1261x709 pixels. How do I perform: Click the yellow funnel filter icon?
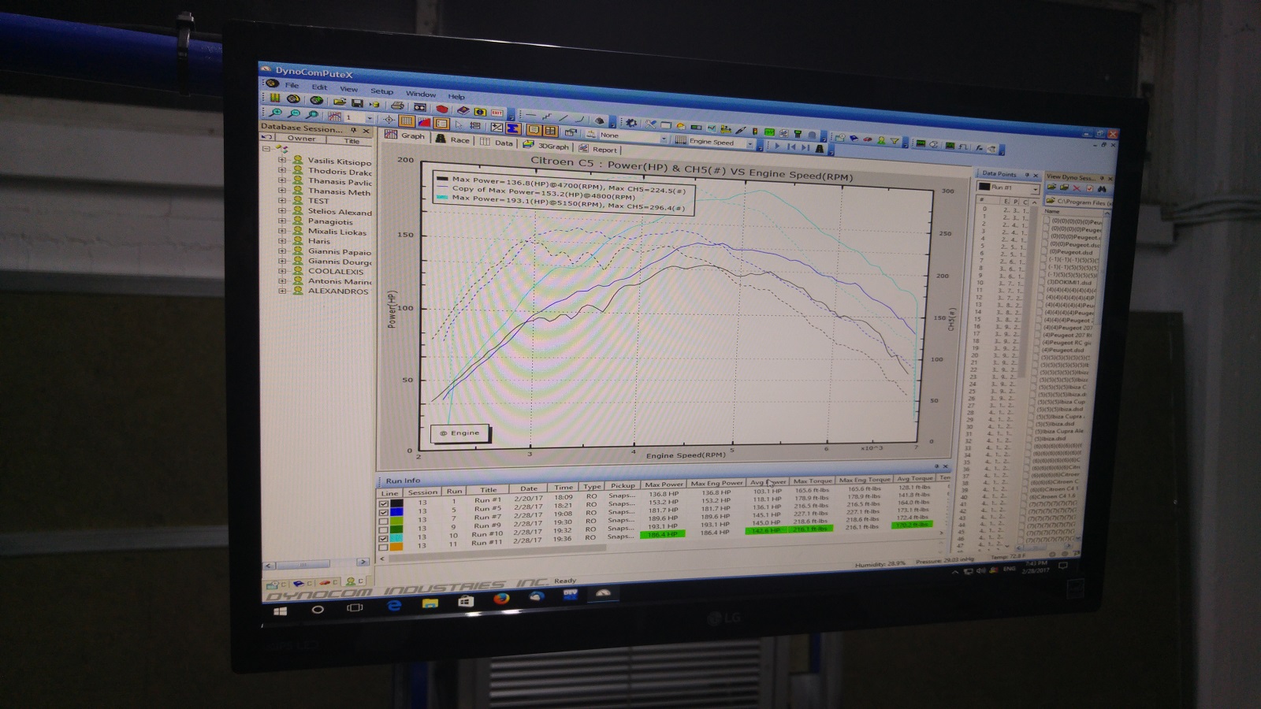click(895, 141)
